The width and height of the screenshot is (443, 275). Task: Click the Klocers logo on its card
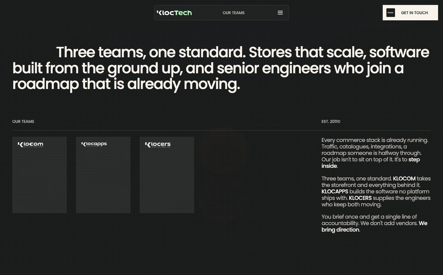158,145
